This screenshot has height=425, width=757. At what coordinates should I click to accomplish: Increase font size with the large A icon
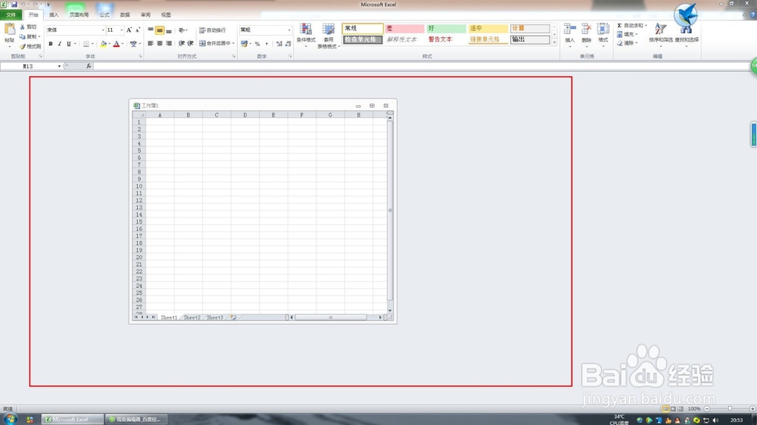pos(129,30)
